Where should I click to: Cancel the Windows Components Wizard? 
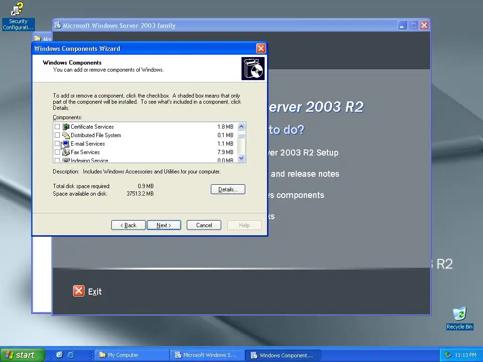coord(204,225)
